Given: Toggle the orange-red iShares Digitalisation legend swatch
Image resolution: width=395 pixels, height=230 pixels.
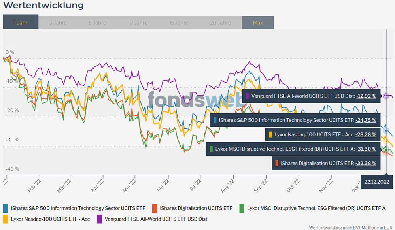Looking at the screenshot, I should (x=155, y=208).
